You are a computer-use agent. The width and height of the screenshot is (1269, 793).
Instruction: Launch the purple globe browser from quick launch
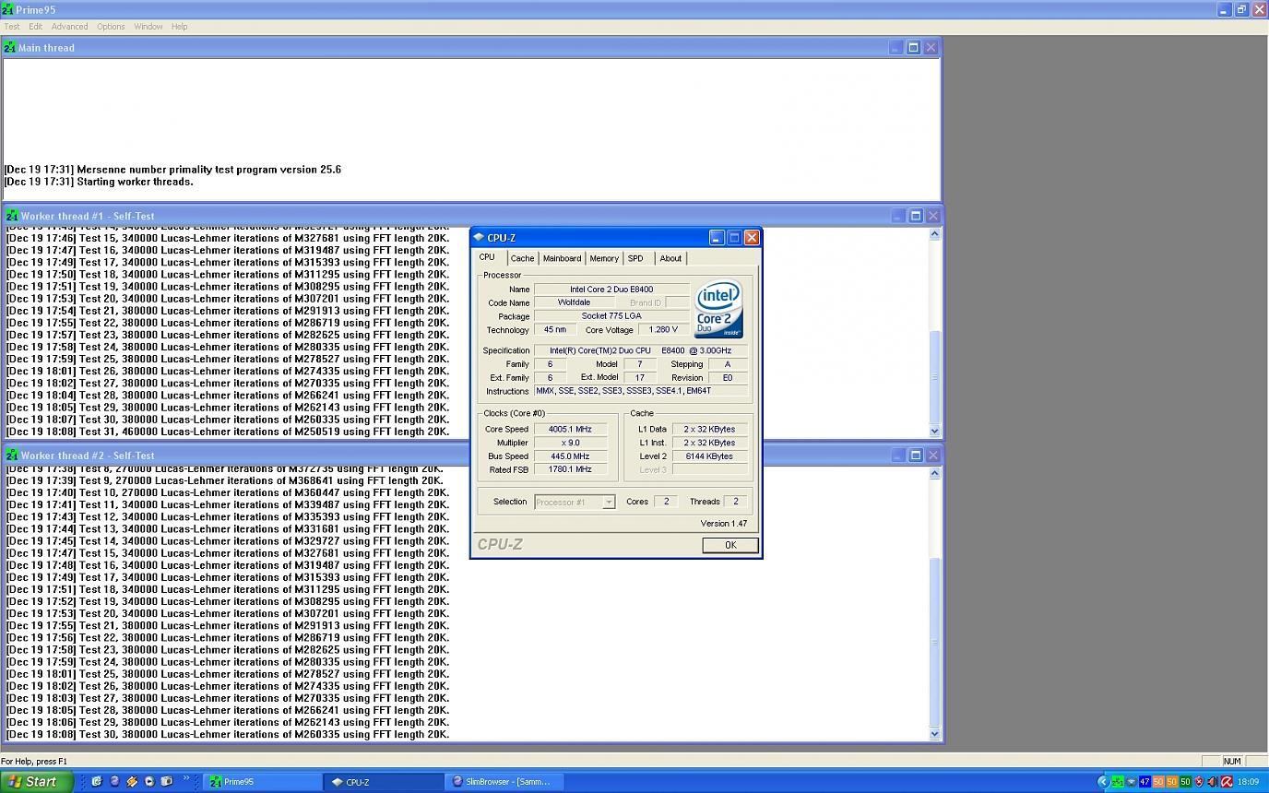tap(114, 781)
